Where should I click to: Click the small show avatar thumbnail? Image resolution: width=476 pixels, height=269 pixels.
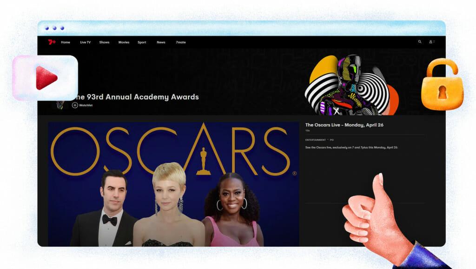[60, 105]
